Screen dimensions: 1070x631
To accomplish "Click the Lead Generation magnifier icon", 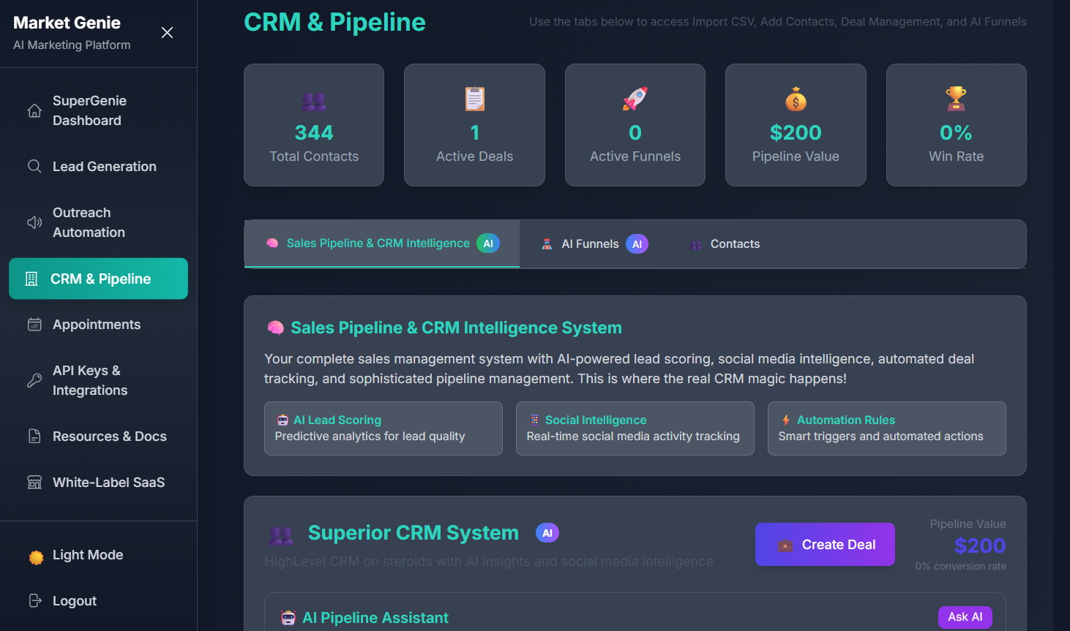I will click(34, 166).
